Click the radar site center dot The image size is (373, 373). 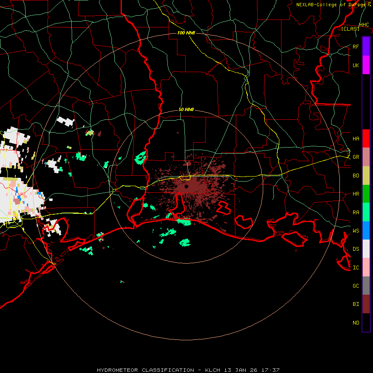click(x=186, y=186)
